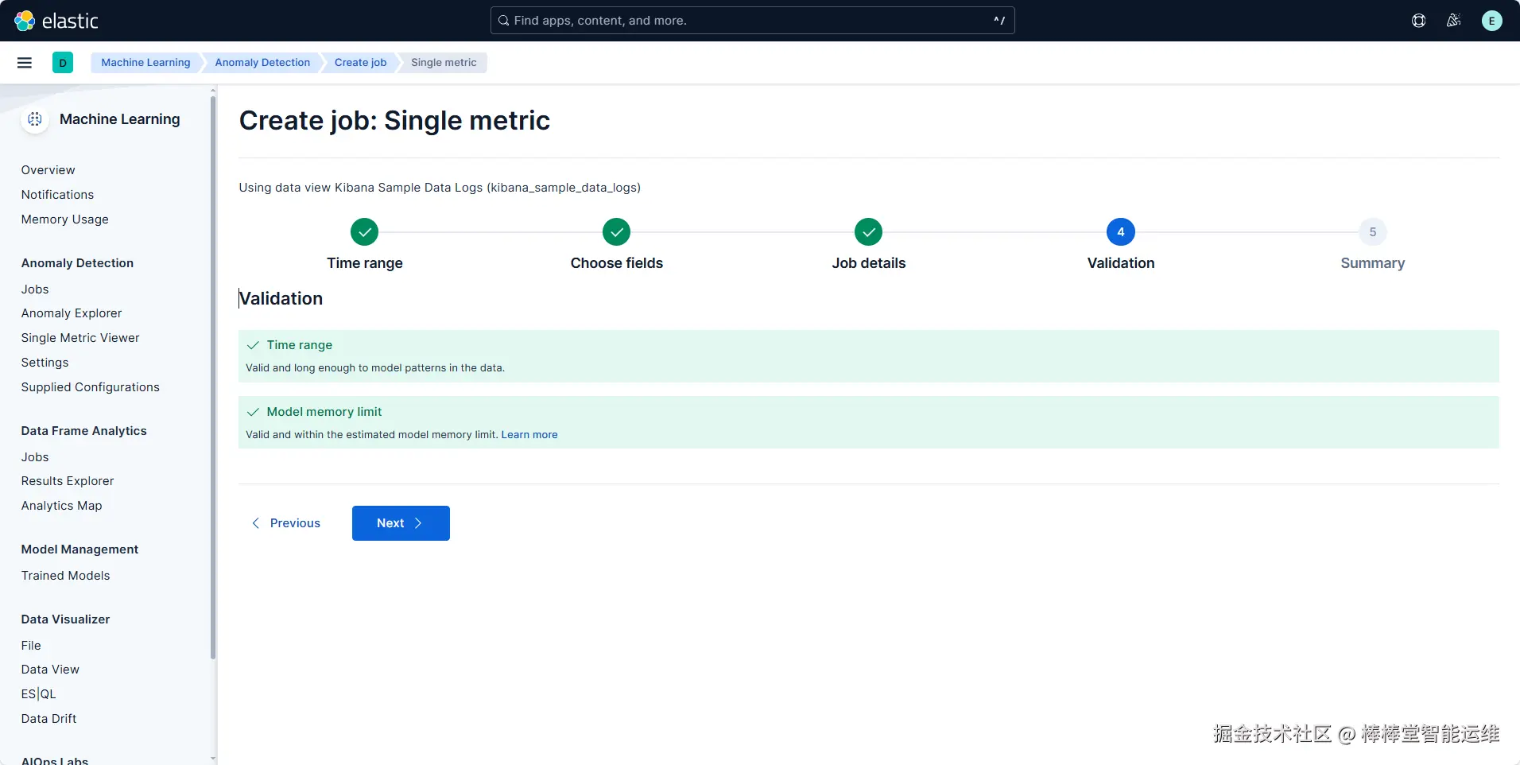This screenshot has width=1520, height=765.
Task: Click the Job details step label
Action: 869,263
